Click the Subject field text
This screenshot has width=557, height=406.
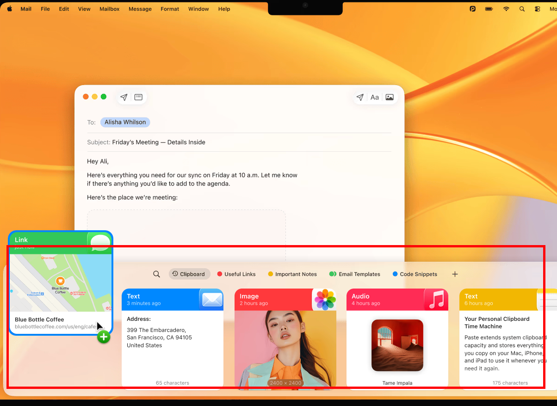tap(159, 142)
